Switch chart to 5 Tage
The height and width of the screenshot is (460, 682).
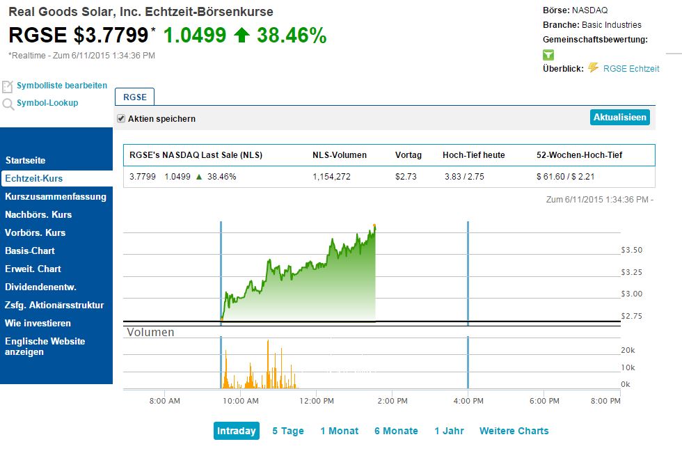point(288,431)
